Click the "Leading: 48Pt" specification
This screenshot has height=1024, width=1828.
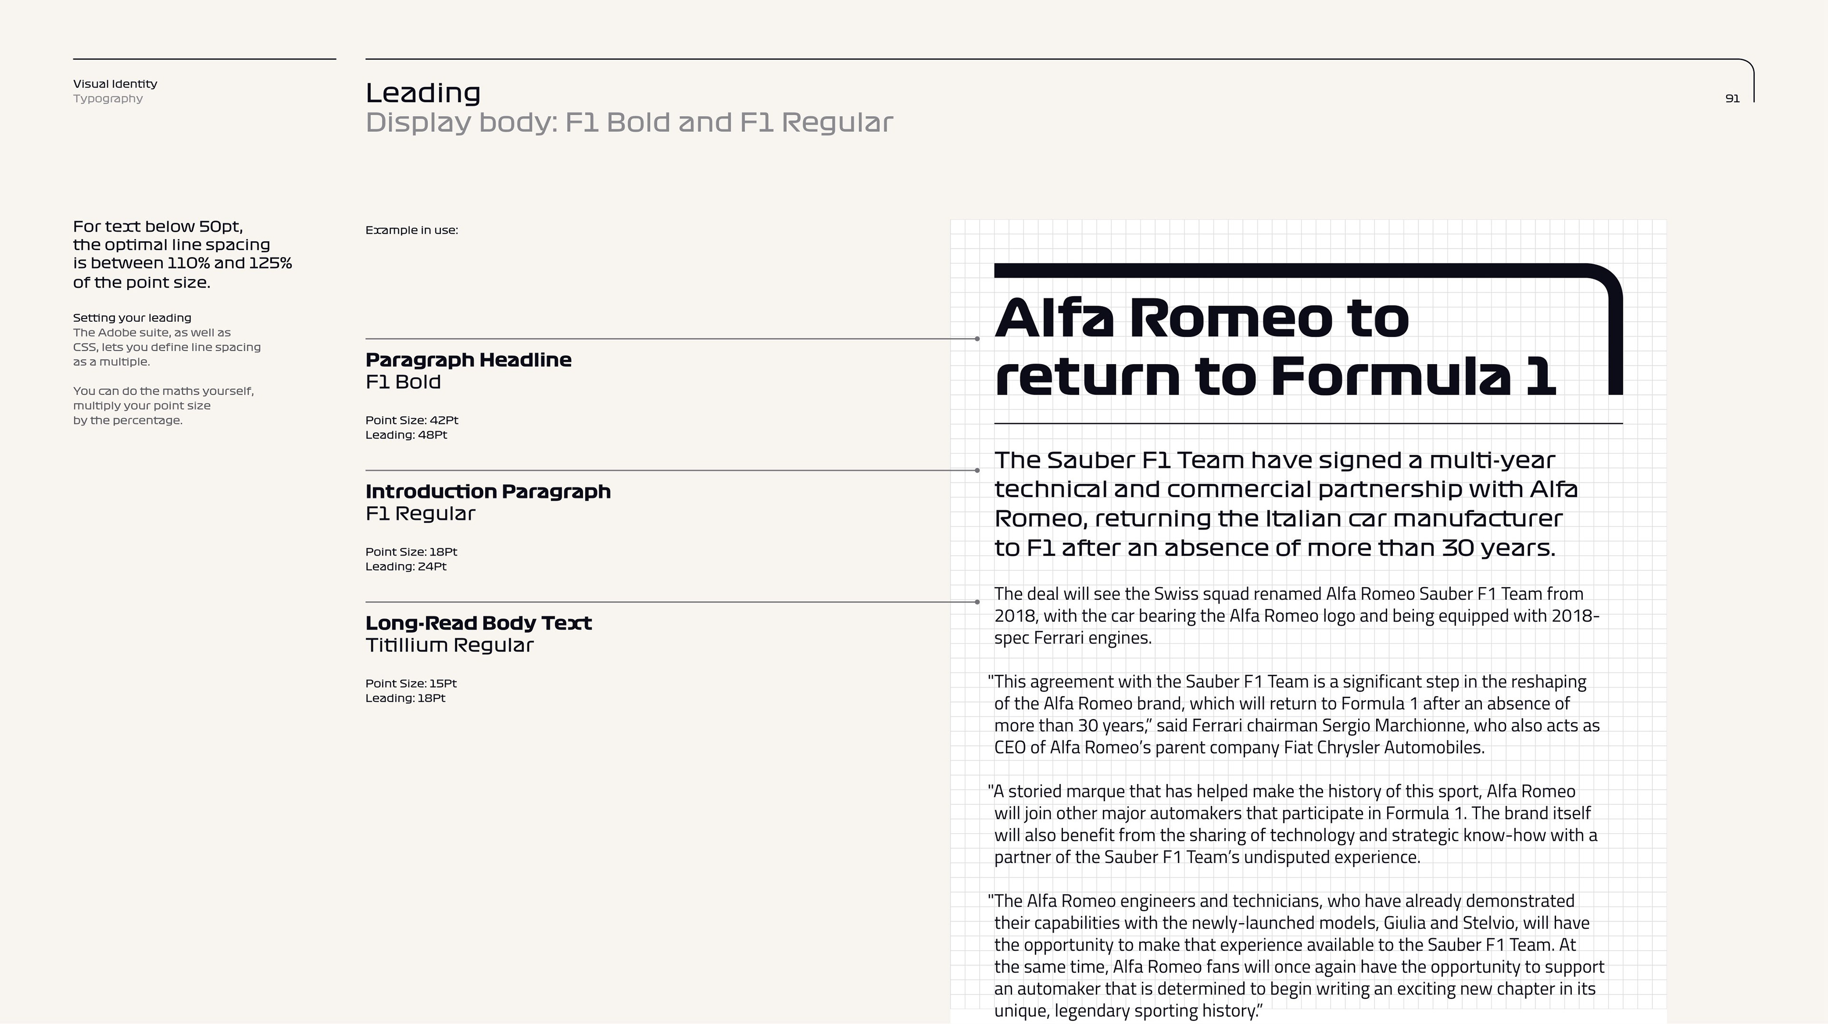pos(406,435)
